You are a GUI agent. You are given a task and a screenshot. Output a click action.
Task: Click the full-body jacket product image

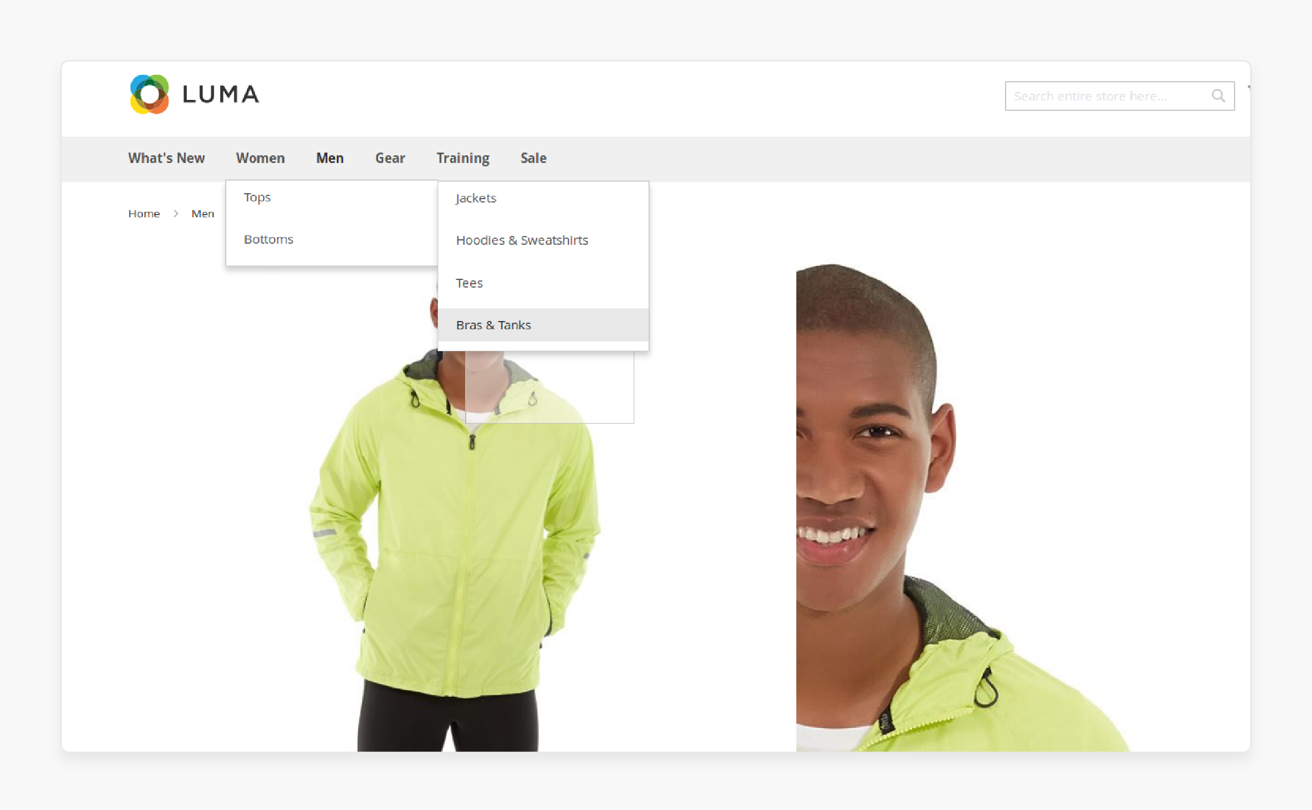click(x=454, y=510)
